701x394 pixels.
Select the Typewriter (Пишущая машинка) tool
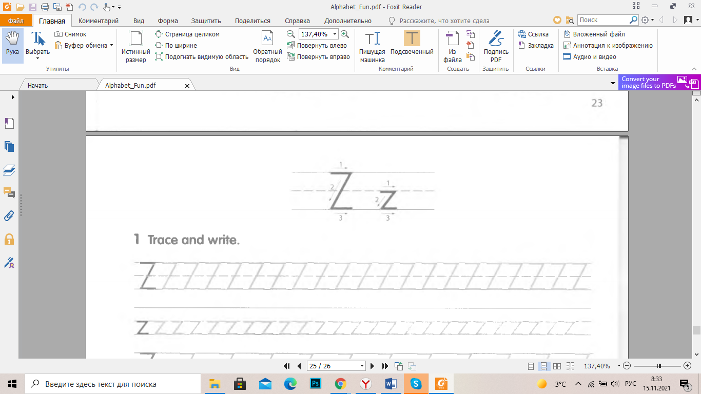point(372,46)
